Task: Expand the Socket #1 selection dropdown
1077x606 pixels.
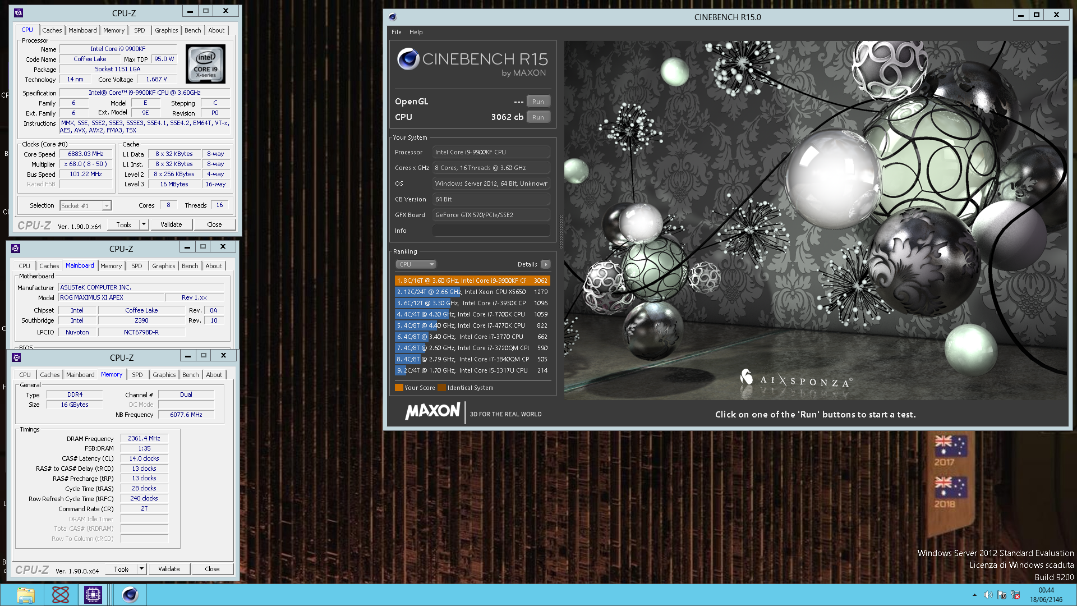Action: tap(106, 206)
